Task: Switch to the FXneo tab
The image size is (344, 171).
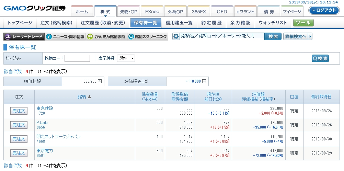Action: click(x=151, y=11)
